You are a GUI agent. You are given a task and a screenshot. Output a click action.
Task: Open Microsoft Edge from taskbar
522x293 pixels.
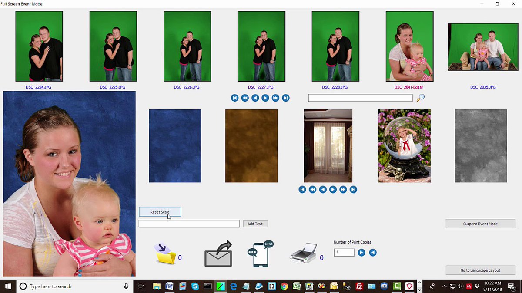(233, 286)
